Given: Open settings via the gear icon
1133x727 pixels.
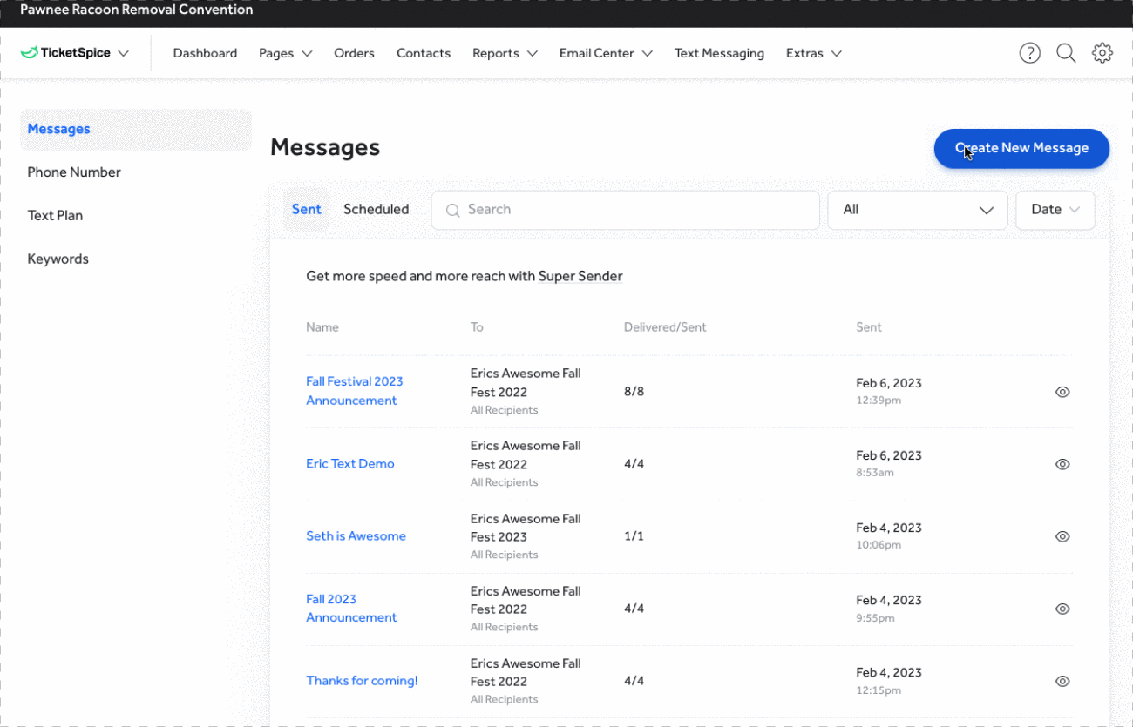Looking at the screenshot, I should click(x=1102, y=53).
